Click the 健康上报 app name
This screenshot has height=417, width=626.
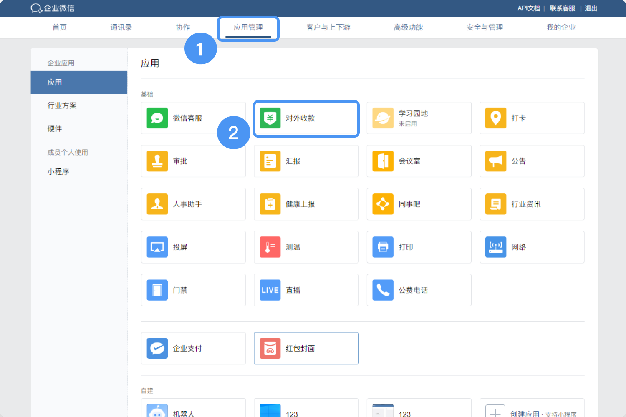pyautogui.click(x=300, y=204)
